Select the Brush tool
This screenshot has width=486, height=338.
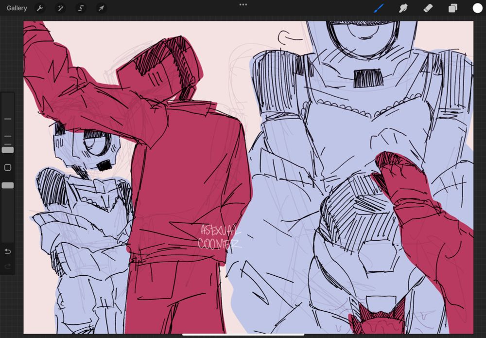pyautogui.click(x=379, y=8)
